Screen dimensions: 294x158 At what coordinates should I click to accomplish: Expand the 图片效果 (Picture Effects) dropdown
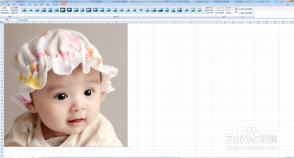click(209, 13)
